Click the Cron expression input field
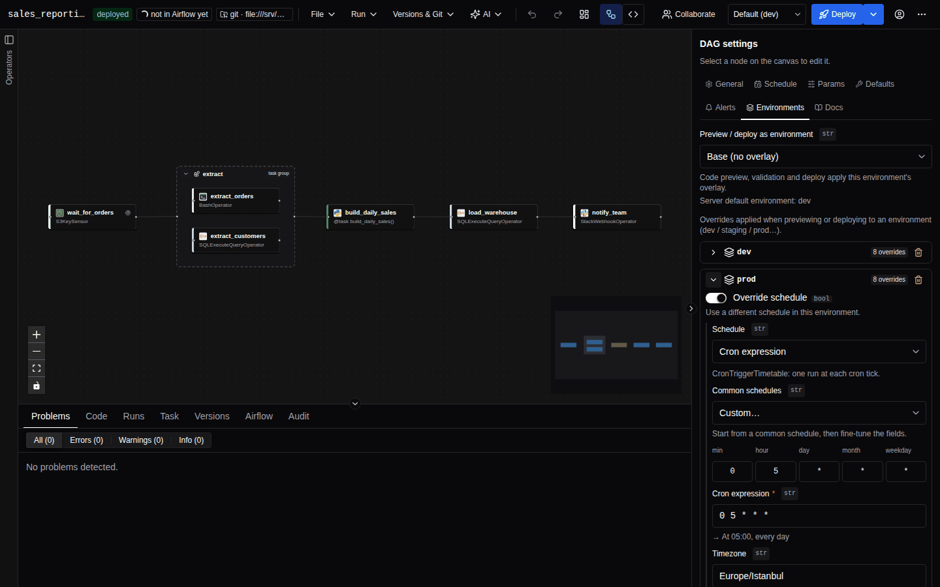The height and width of the screenshot is (587, 940). (x=819, y=516)
